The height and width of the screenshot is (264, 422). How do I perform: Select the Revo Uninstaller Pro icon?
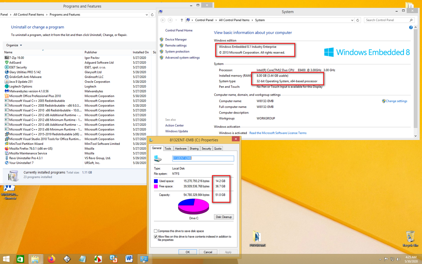coord(7,158)
